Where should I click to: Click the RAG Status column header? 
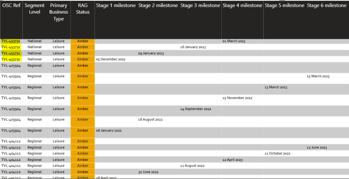(x=83, y=9)
